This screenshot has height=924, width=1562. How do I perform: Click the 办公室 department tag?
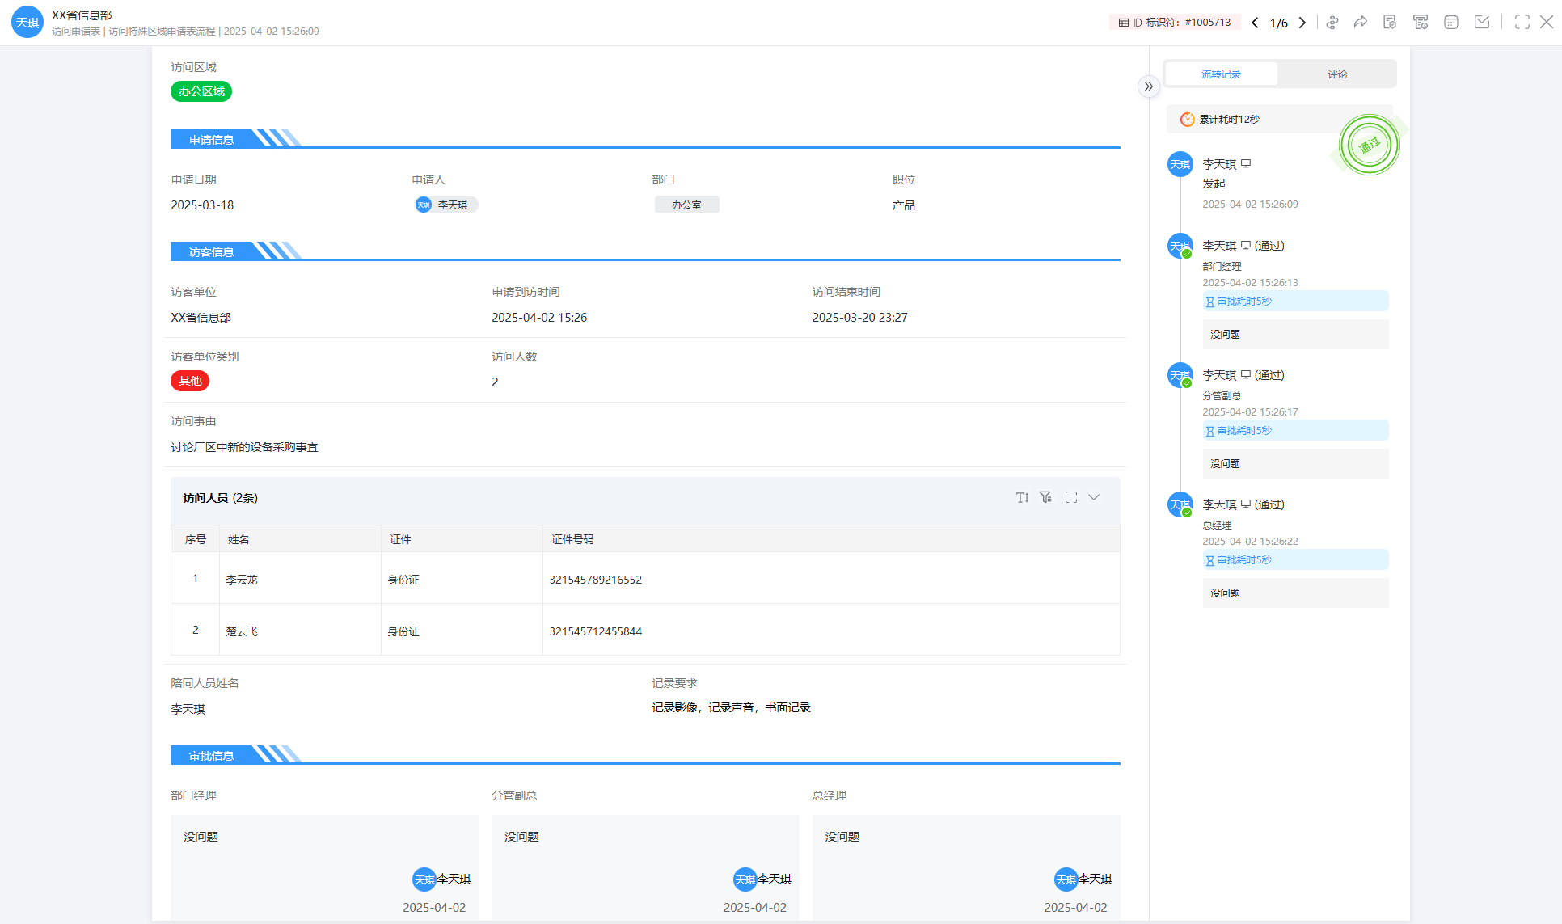click(686, 205)
